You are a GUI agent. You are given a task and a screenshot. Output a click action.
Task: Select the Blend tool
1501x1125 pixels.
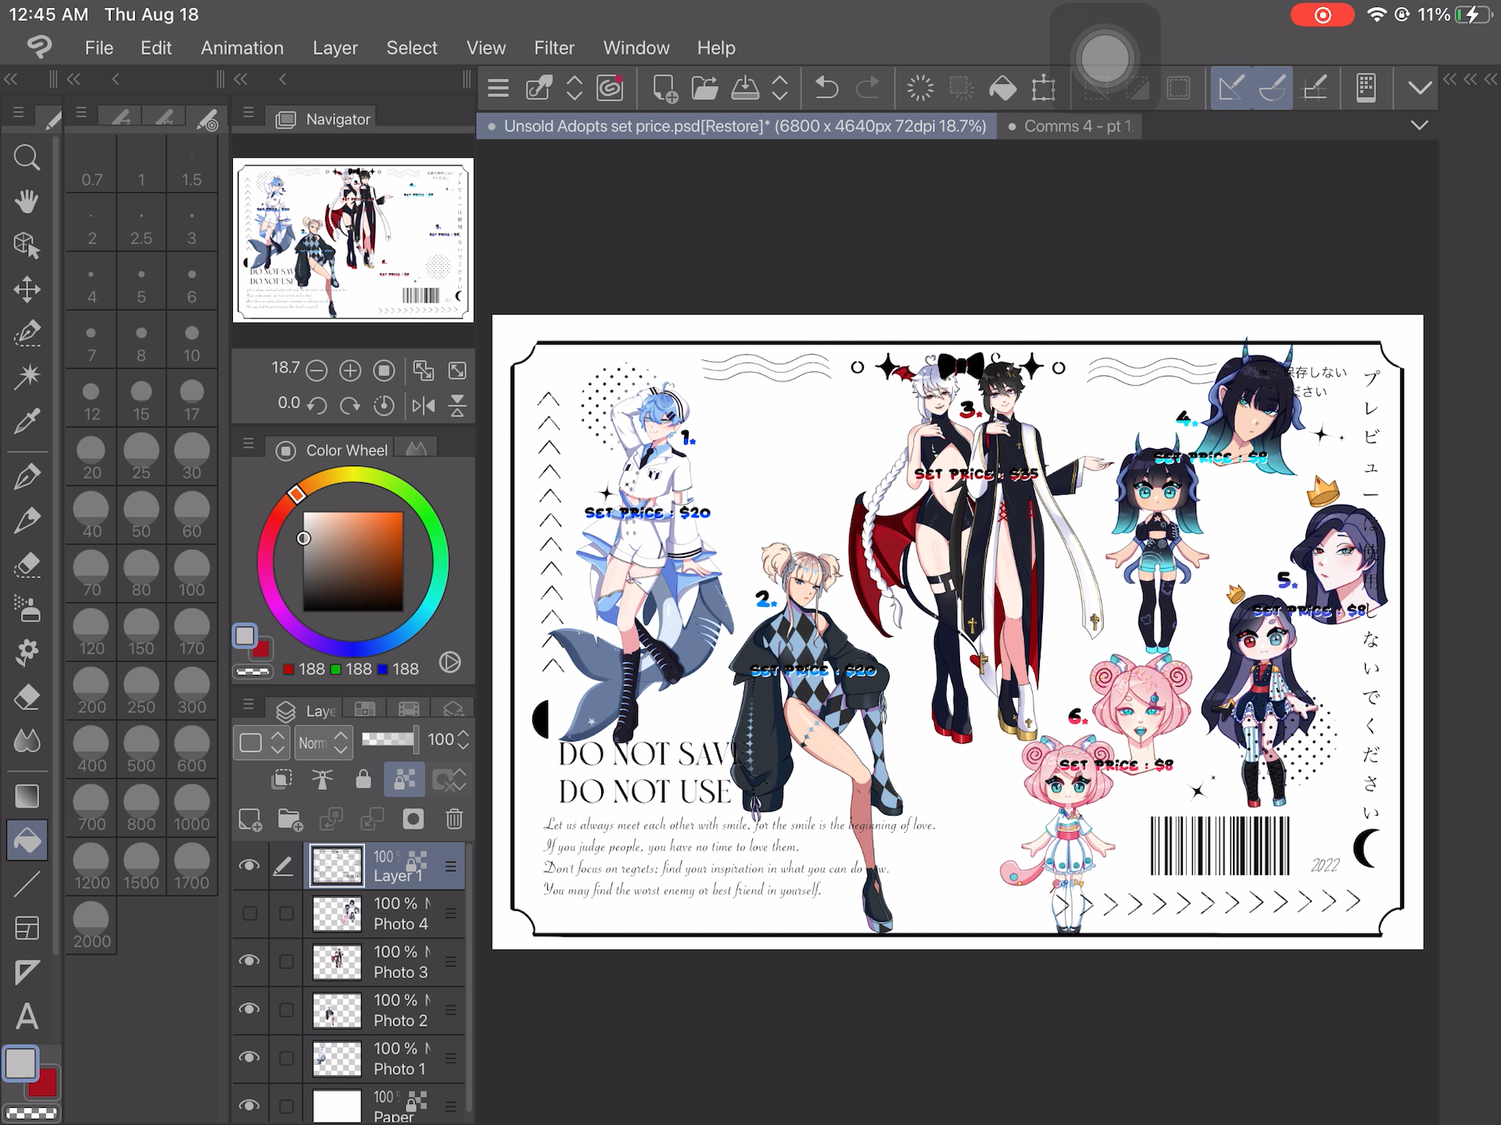[x=27, y=740]
